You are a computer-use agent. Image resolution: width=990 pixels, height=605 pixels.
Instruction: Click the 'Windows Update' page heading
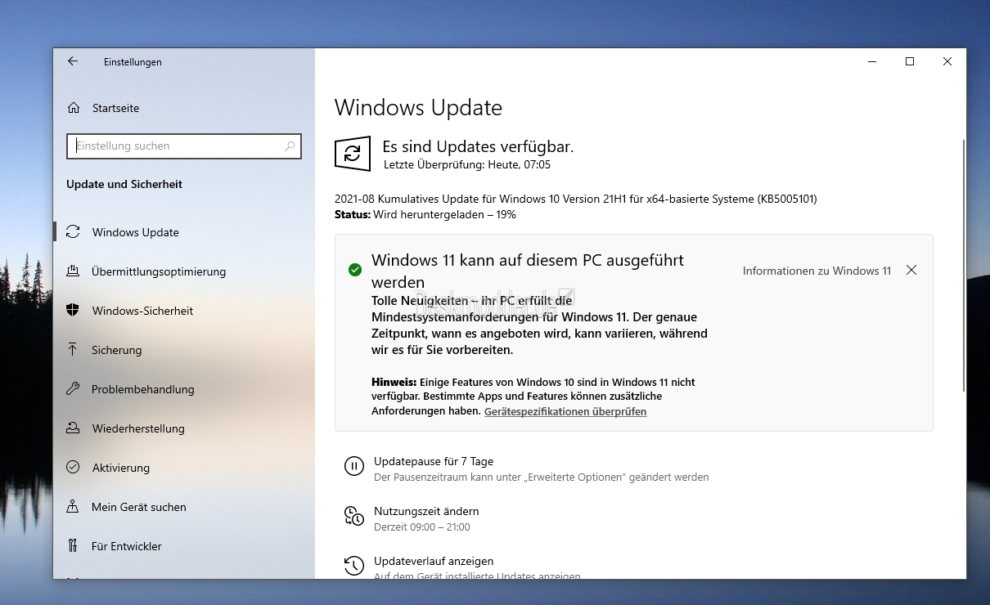pyautogui.click(x=418, y=108)
